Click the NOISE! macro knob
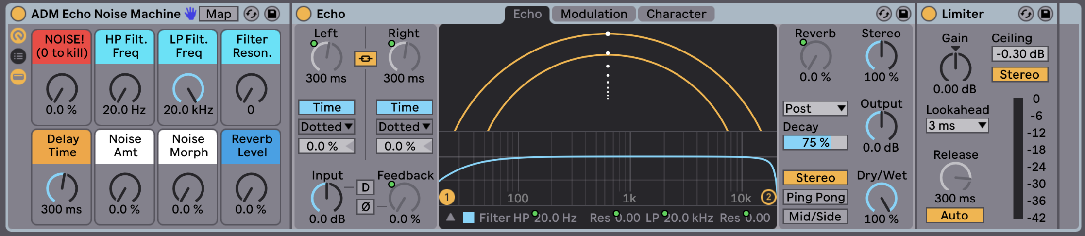 coord(62,89)
